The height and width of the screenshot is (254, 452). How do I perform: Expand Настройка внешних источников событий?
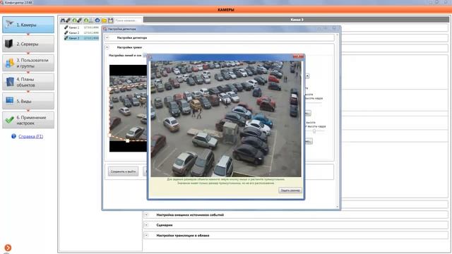(146, 214)
